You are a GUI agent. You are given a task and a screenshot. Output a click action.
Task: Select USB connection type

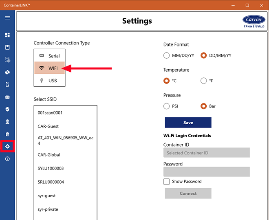click(49, 80)
